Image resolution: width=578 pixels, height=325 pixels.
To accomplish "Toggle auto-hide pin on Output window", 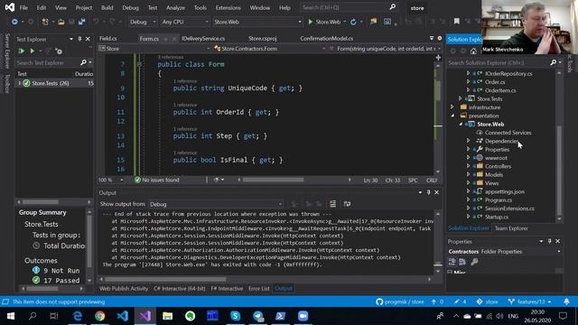I will (428, 192).
